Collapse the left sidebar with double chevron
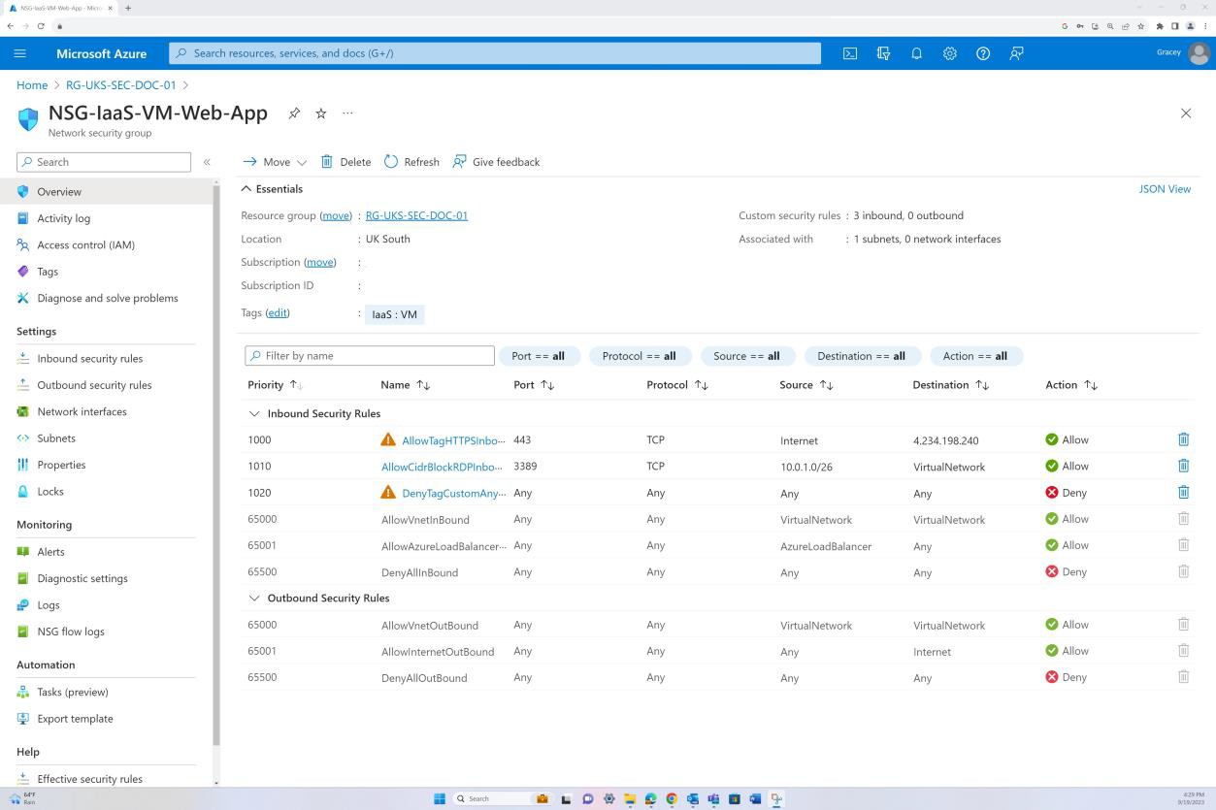The height and width of the screenshot is (810, 1216). pos(207,162)
